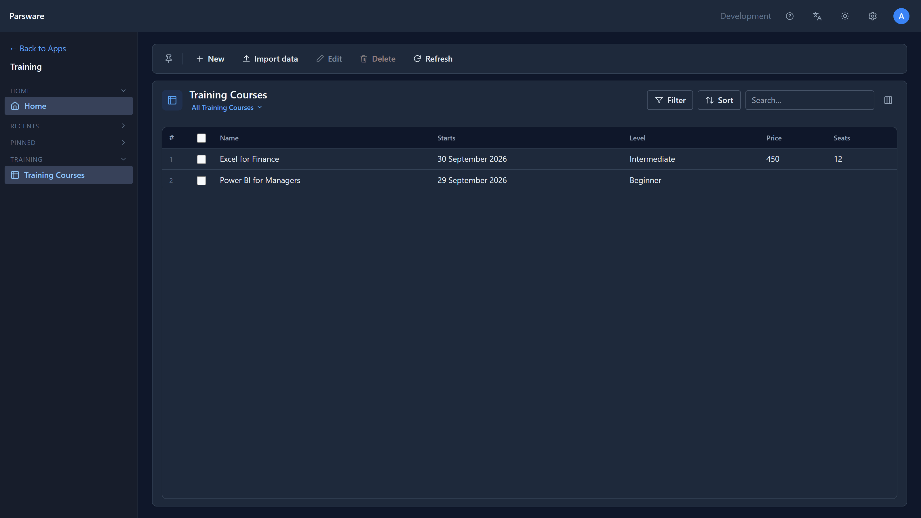Click New to create a course
Viewport: 921px width, 518px height.
pos(210,59)
